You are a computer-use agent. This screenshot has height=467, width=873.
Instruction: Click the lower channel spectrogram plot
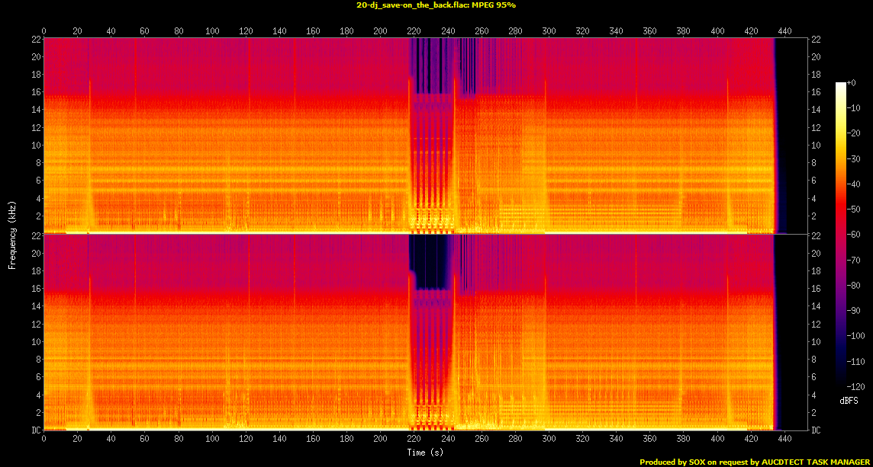point(425,332)
